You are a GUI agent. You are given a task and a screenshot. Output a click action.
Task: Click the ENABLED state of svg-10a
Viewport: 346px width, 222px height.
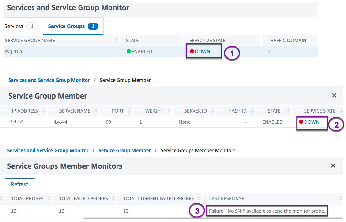[x=139, y=52]
